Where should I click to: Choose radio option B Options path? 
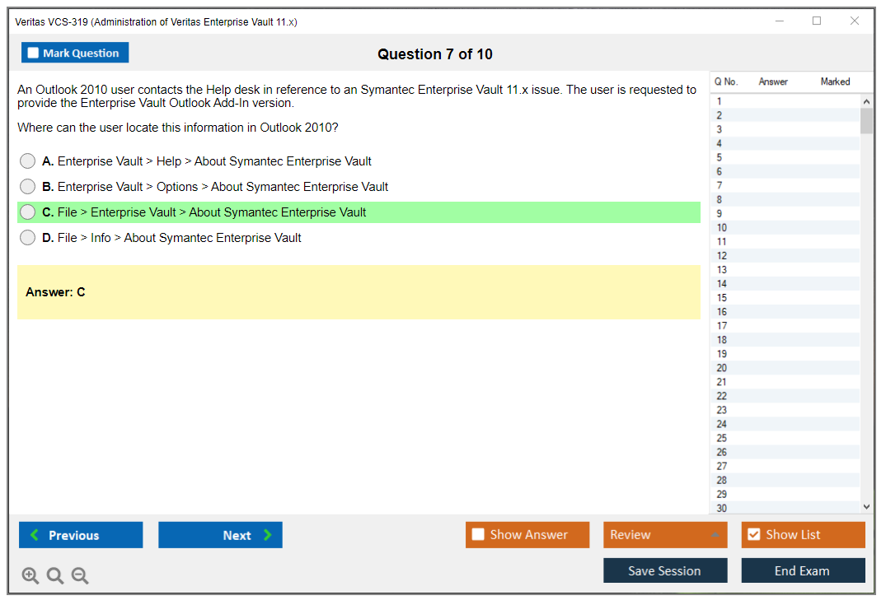click(28, 187)
